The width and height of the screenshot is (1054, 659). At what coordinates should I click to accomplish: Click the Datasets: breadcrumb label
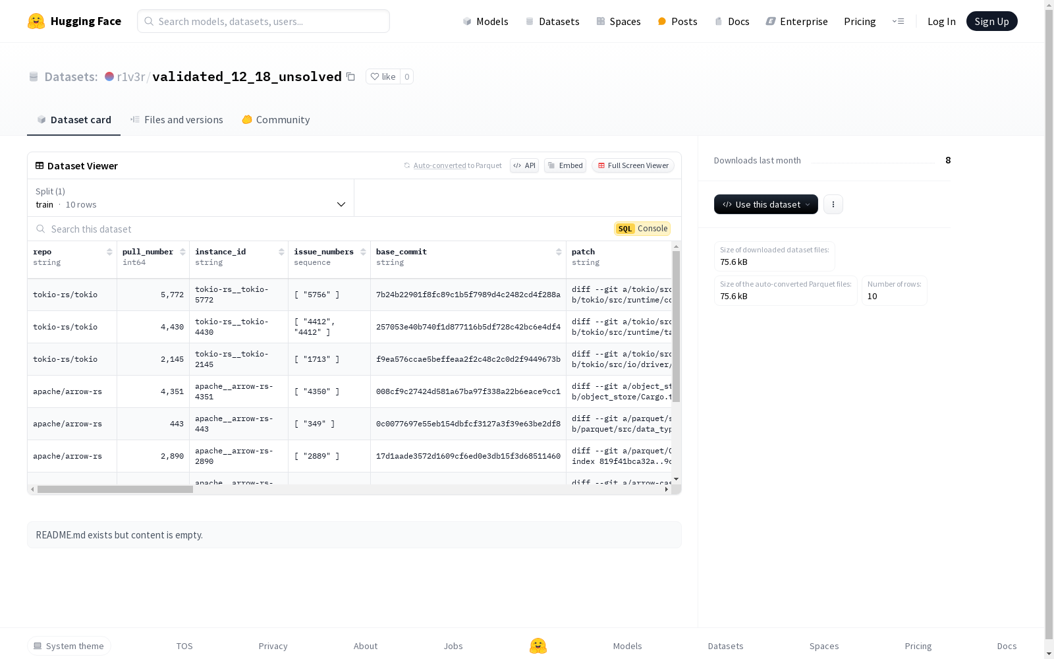coord(71,77)
